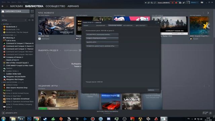
Task: Open Windows Start menu
Action: pyautogui.click(x=3, y=119)
